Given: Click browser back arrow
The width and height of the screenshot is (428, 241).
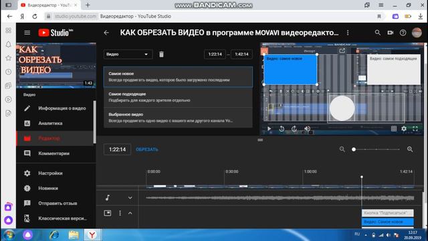Looking at the screenshot, I should [9, 16].
